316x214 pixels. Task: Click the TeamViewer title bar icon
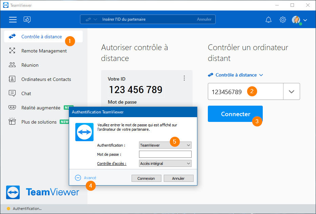(x=6, y=5)
